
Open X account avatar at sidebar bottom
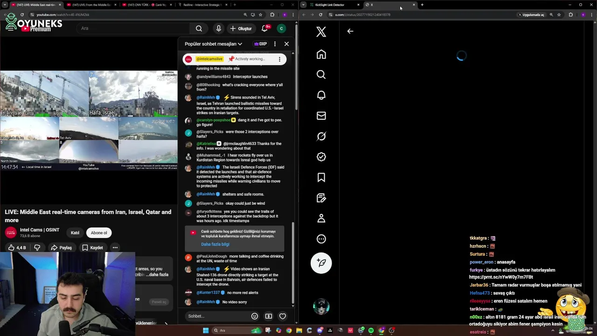[x=321, y=307]
